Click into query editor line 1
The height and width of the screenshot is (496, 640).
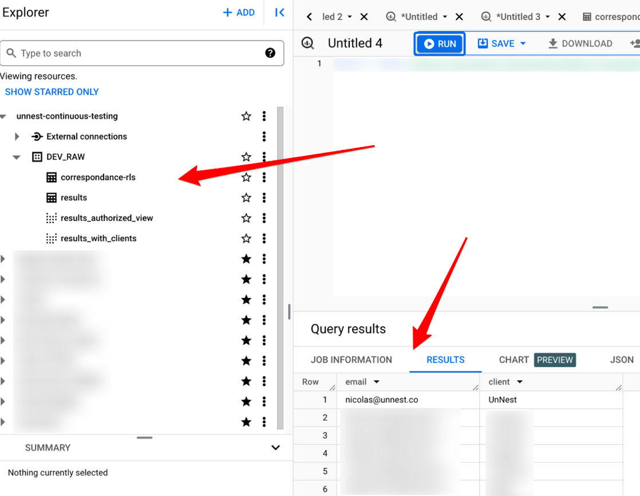[x=487, y=65]
